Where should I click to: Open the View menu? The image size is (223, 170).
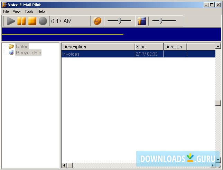tap(17, 11)
